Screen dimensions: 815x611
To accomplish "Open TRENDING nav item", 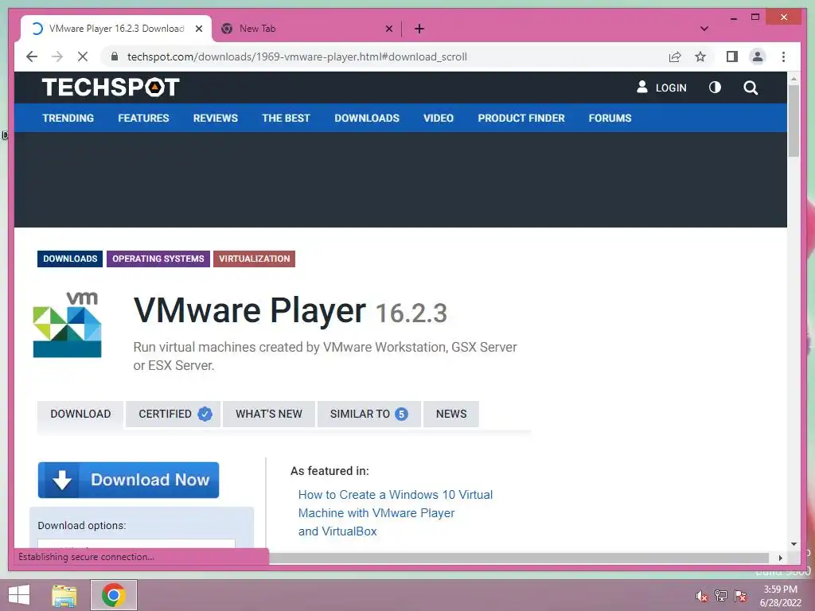I will [68, 118].
